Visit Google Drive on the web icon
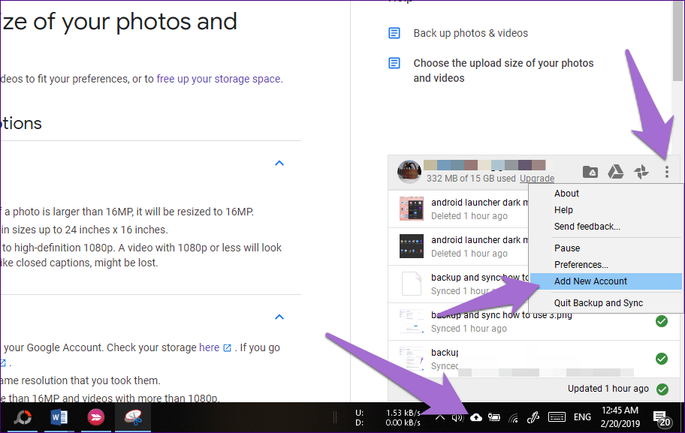This screenshot has height=433, width=685. pos(616,172)
